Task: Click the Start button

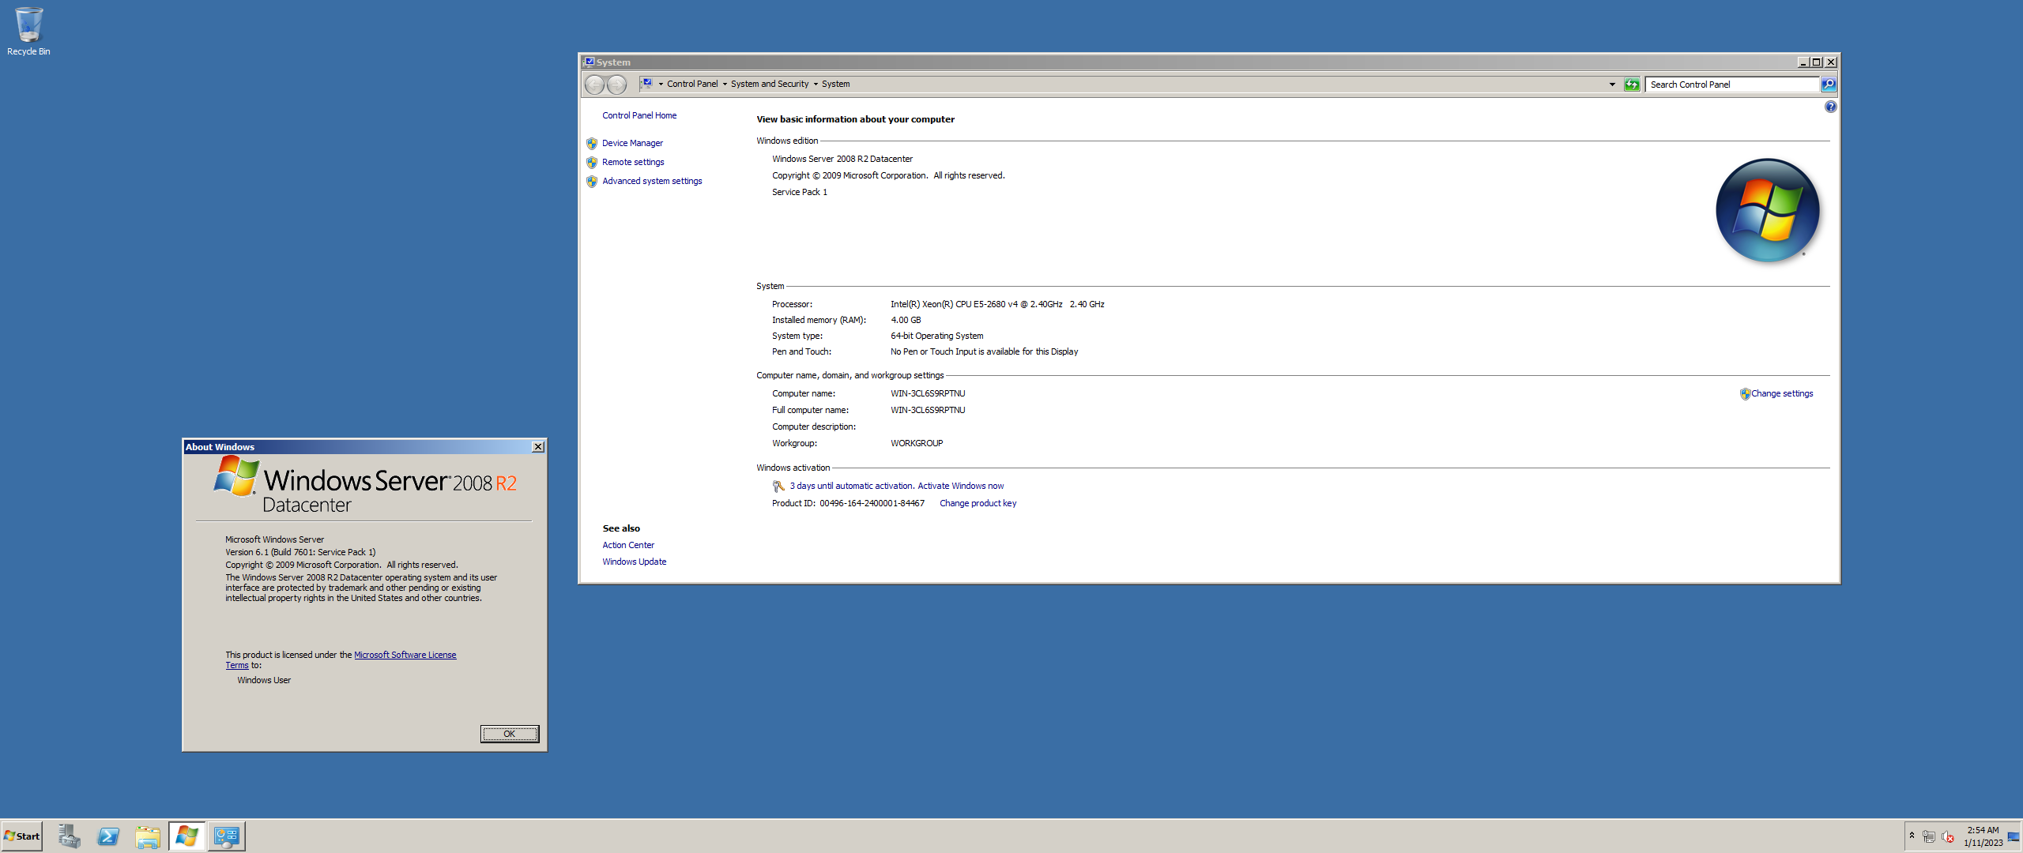Action: coord(22,836)
